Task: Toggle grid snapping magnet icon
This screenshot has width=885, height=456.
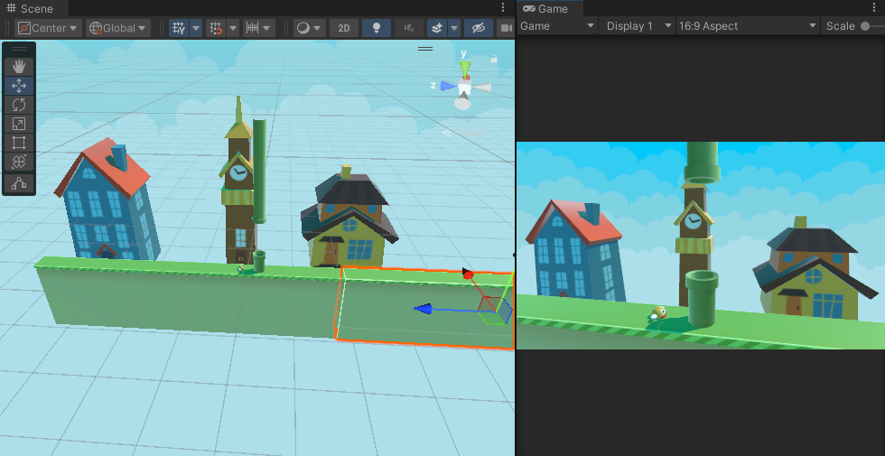Action: click(x=215, y=28)
